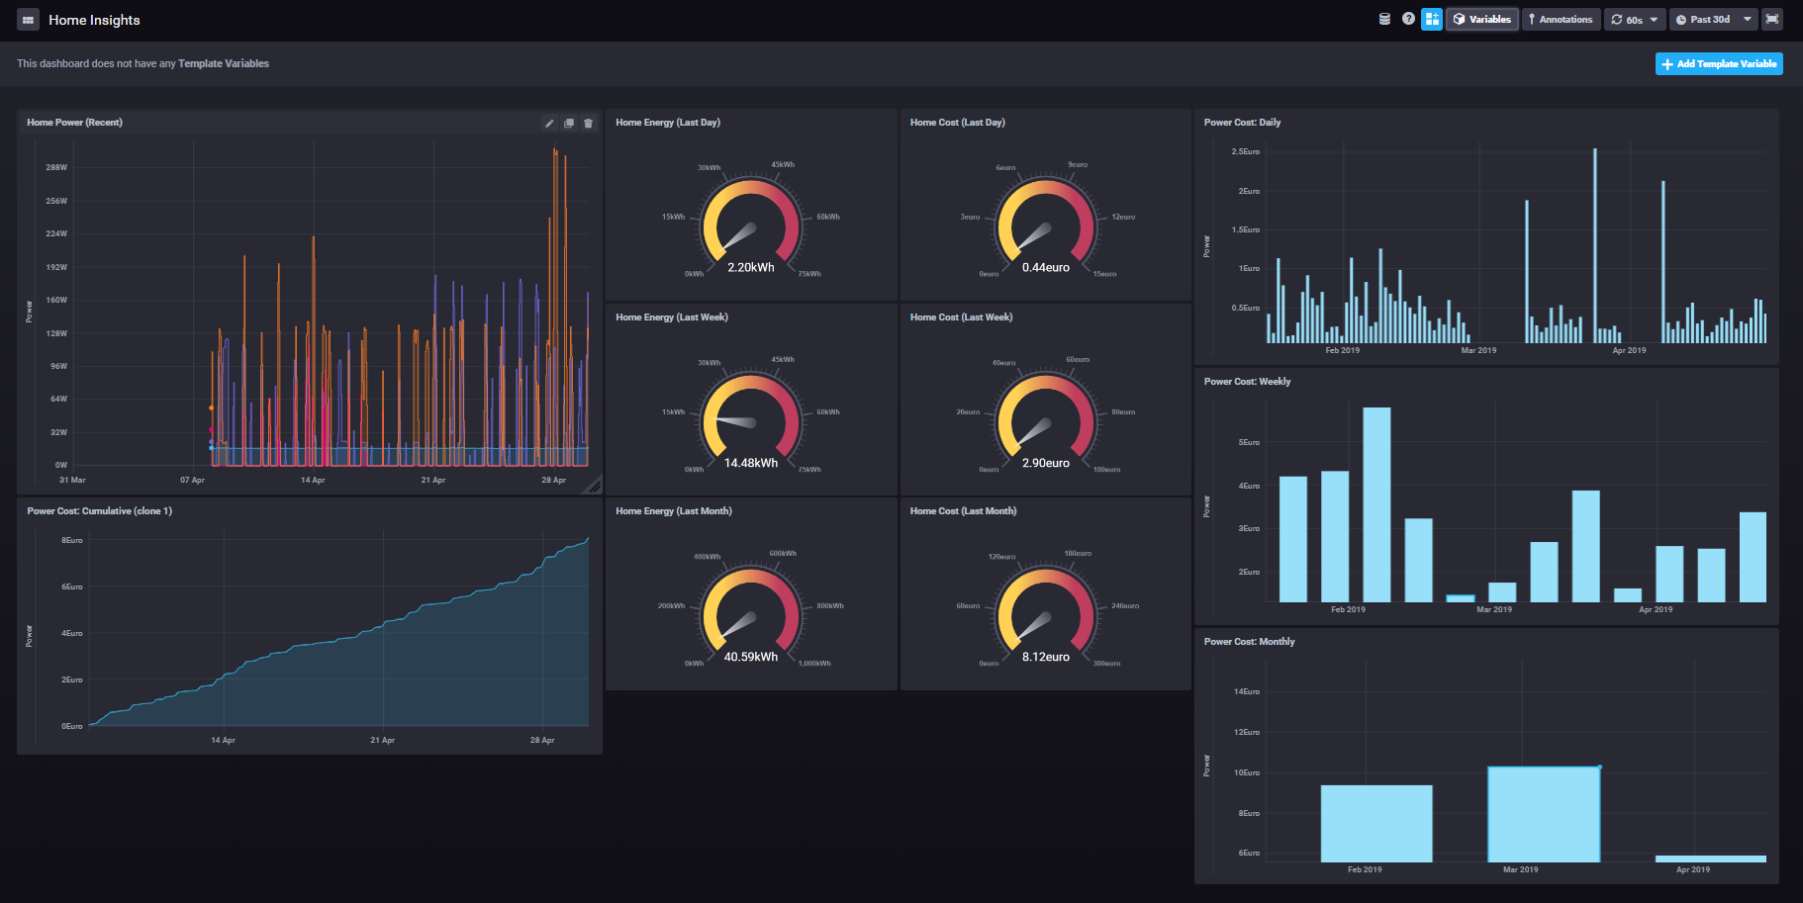The width and height of the screenshot is (1803, 903).
Task: Click the Home Power cell corner handle
Action: tap(595, 486)
